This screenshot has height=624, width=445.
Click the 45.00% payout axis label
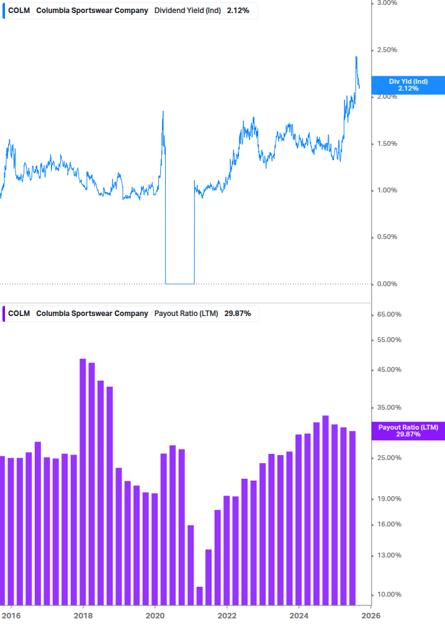(x=389, y=369)
